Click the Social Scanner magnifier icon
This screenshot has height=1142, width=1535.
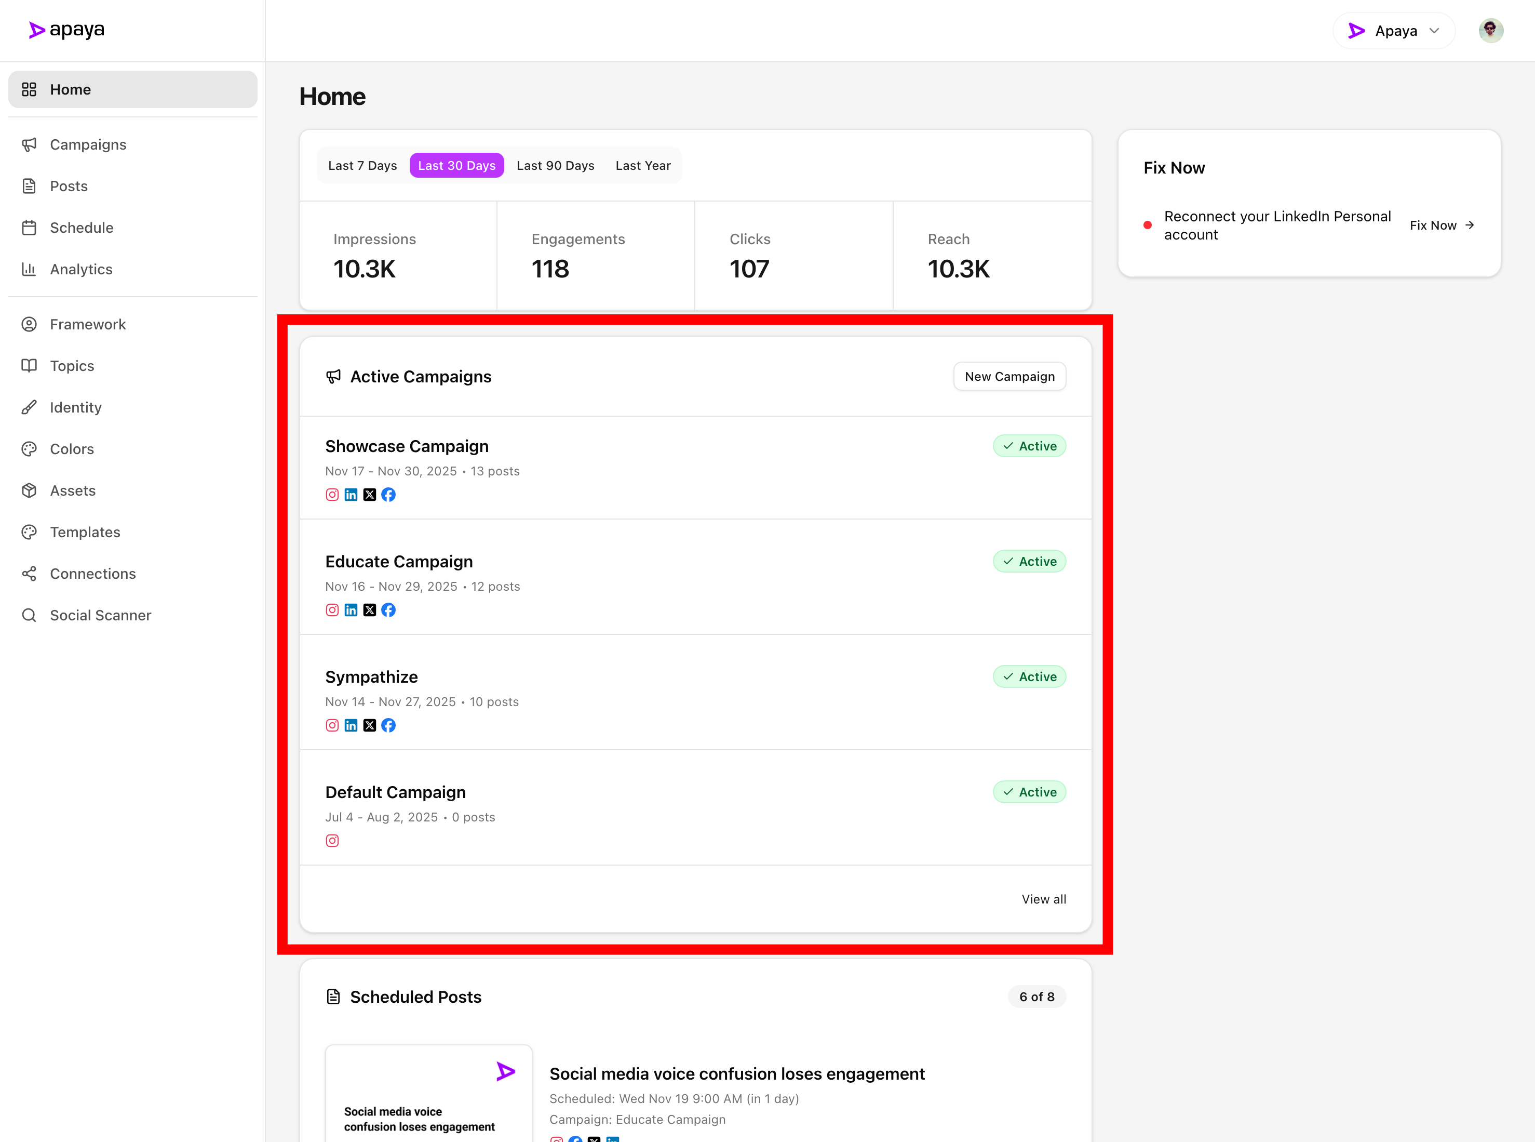click(x=29, y=615)
